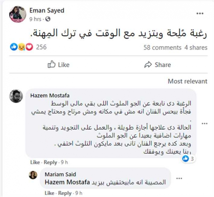214x197 pixels.
Task: Click the red heart reaction icon
Action: 29,47
